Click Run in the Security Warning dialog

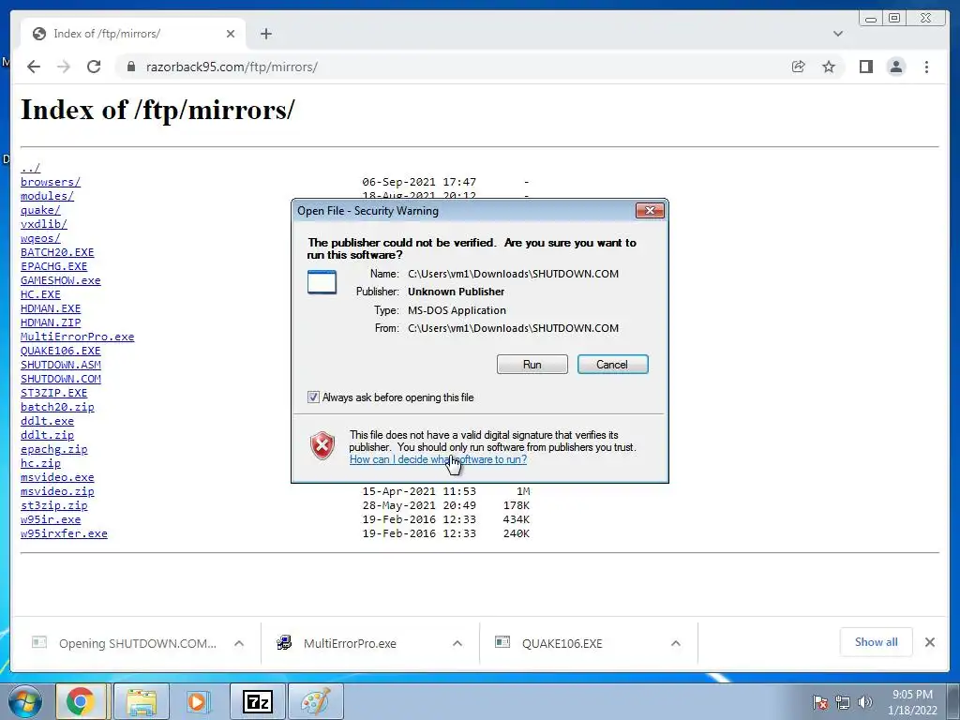[532, 365]
